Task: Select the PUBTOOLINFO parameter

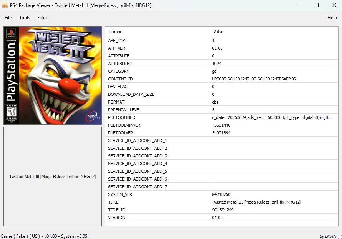Action: 122,117
